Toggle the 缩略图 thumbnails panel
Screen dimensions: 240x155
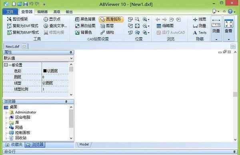165,26
